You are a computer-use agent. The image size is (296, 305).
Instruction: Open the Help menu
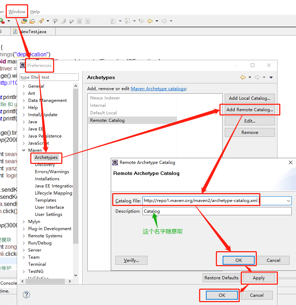point(35,12)
